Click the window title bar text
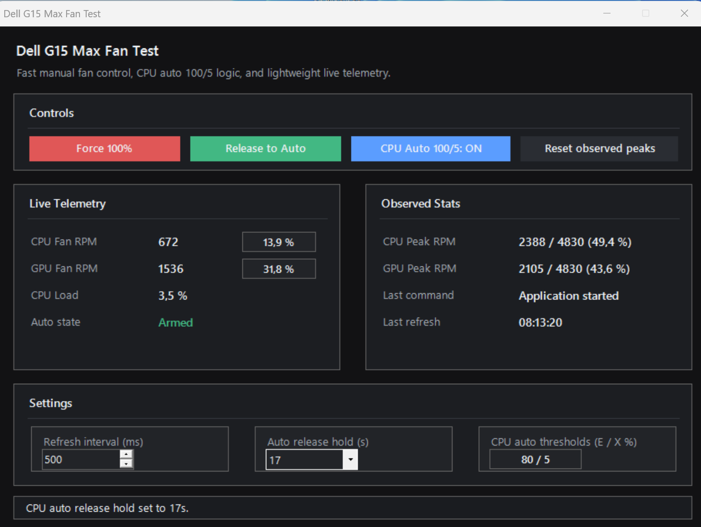The height and width of the screenshot is (527, 701). [x=52, y=14]
